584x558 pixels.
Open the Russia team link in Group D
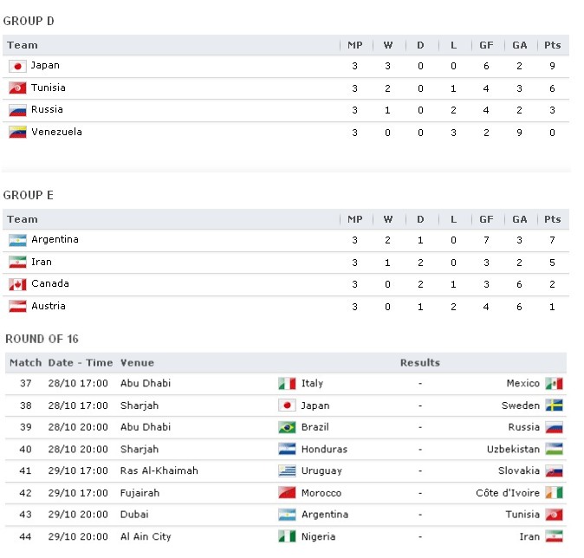click(47, 110)
